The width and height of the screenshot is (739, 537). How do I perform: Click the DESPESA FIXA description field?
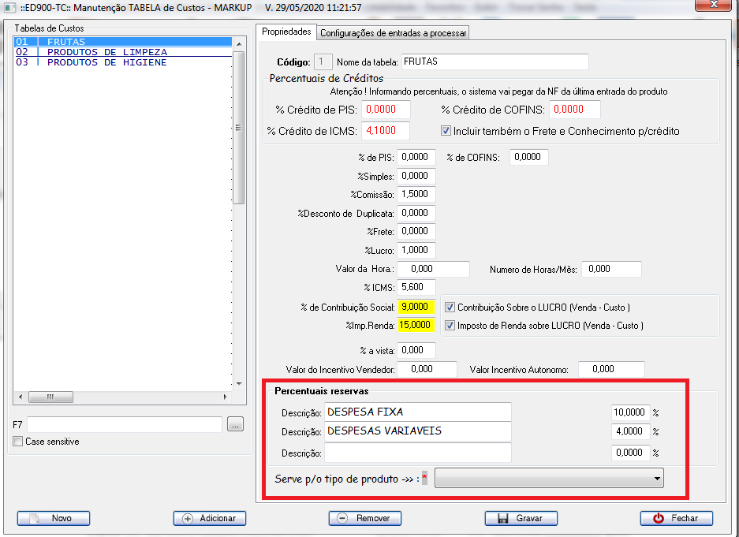[x=417, y=412]
